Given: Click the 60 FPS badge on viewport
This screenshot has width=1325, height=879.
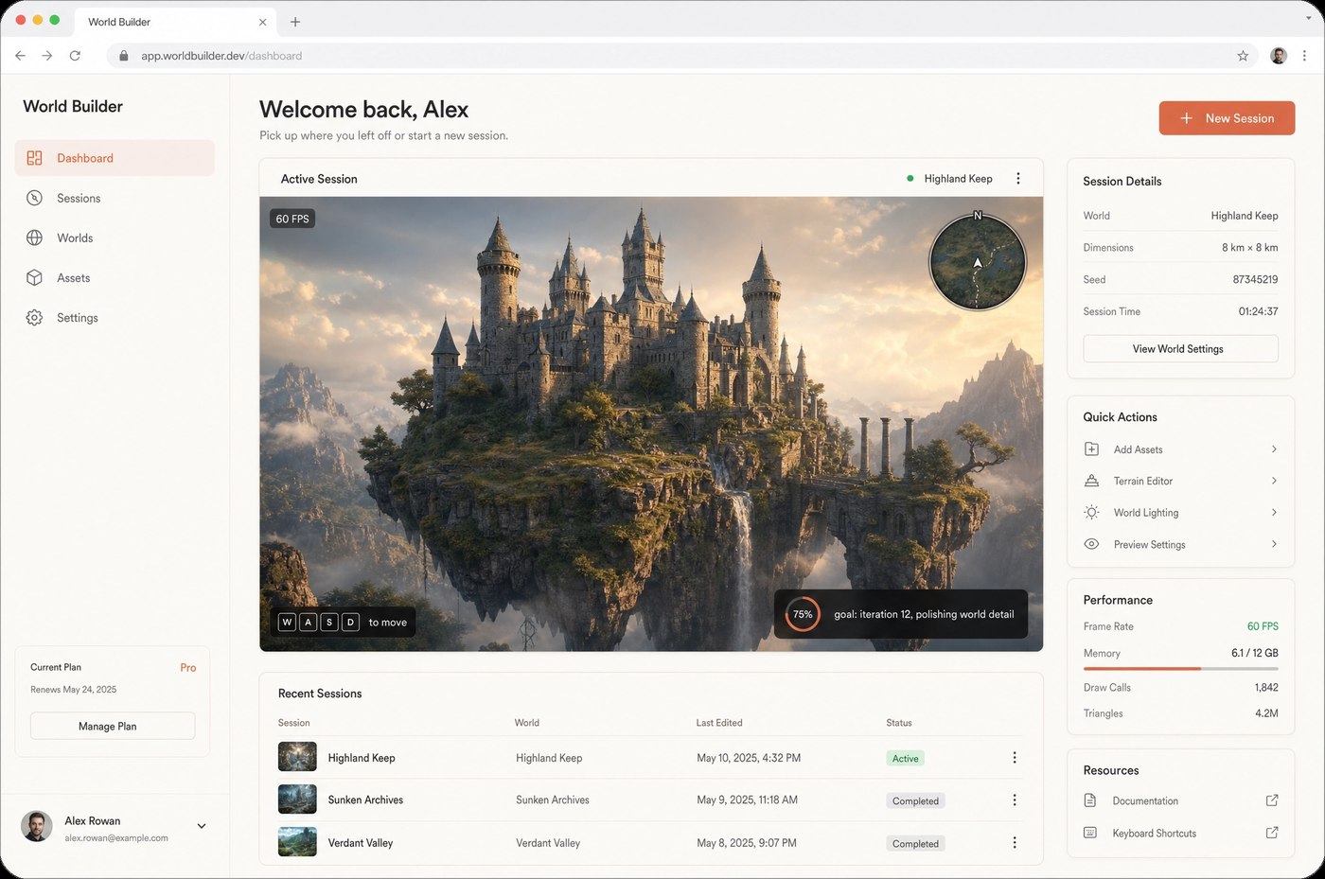Looking at the screenshot, I should (292, 219).
